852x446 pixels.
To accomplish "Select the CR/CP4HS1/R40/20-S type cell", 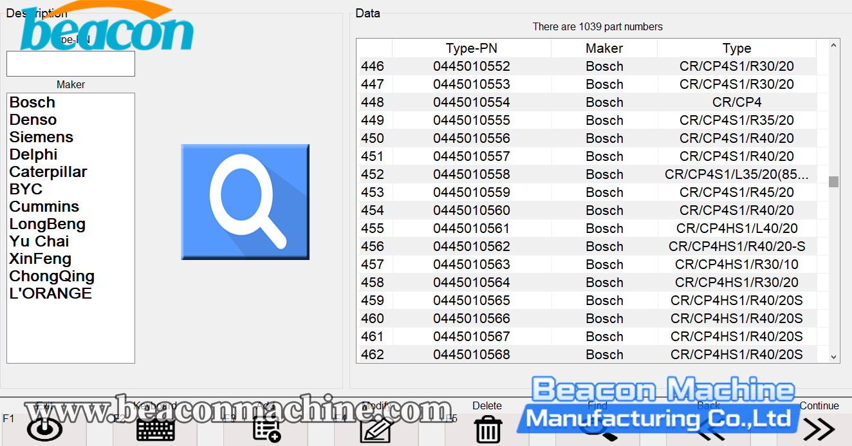I will pyautogui.click(x=737, y=246).
